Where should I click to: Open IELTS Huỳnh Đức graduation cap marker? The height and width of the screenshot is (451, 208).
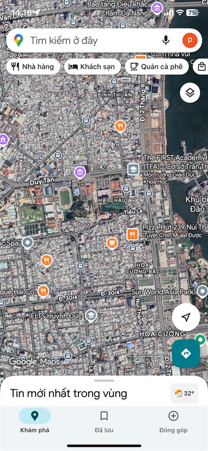tap(91, 316)
